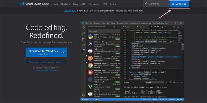Select the Search icon in activity bar
207x103 pixels.
tap(83, 33)
